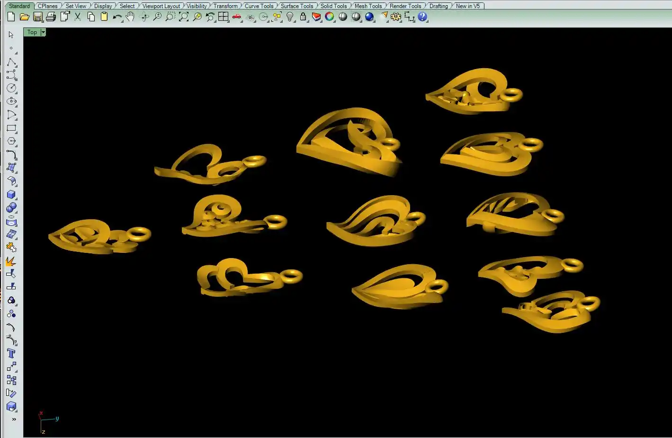Viewport: 672px width, 438px height.
Task: Click the Top viewport title label
Action: [32, 32]
